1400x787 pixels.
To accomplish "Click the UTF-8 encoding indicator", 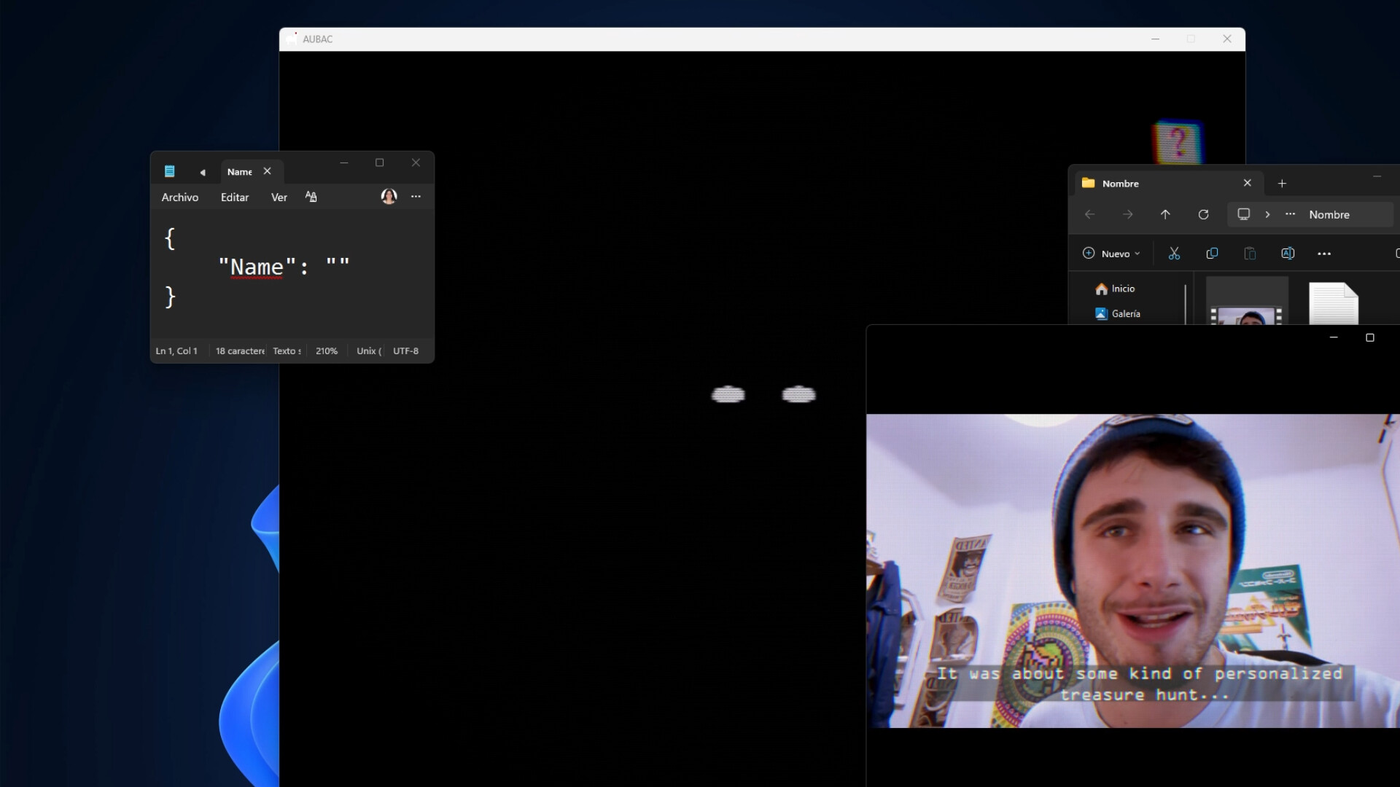I will pyautogui.click(x=405, y=351).
